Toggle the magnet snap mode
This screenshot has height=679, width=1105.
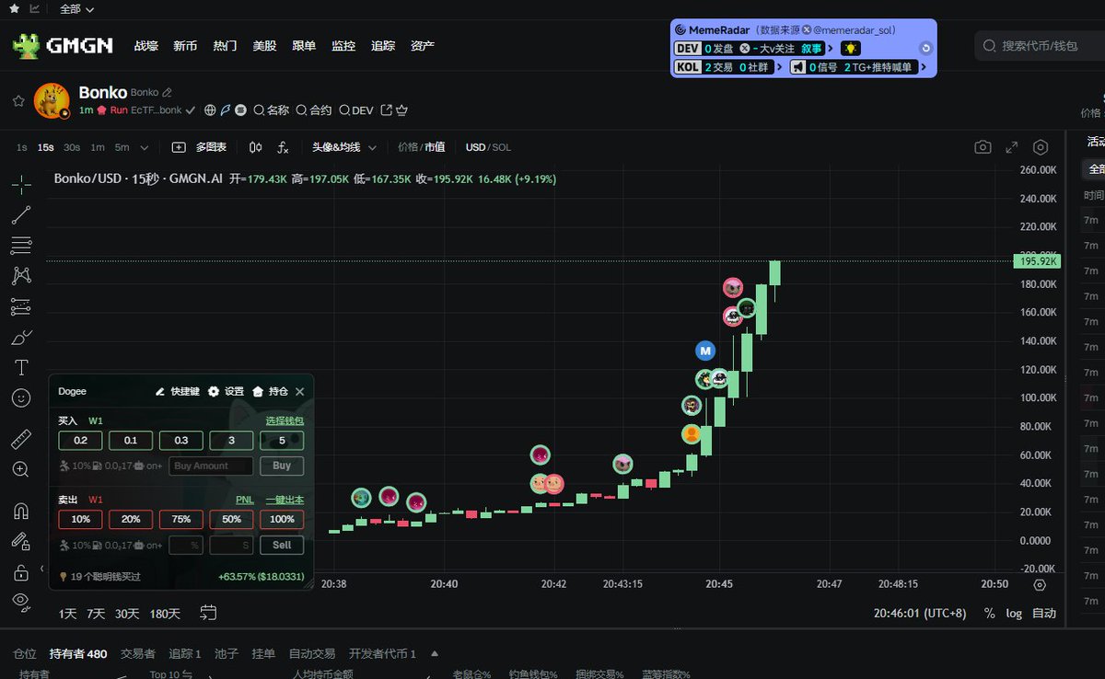point(21,511)
